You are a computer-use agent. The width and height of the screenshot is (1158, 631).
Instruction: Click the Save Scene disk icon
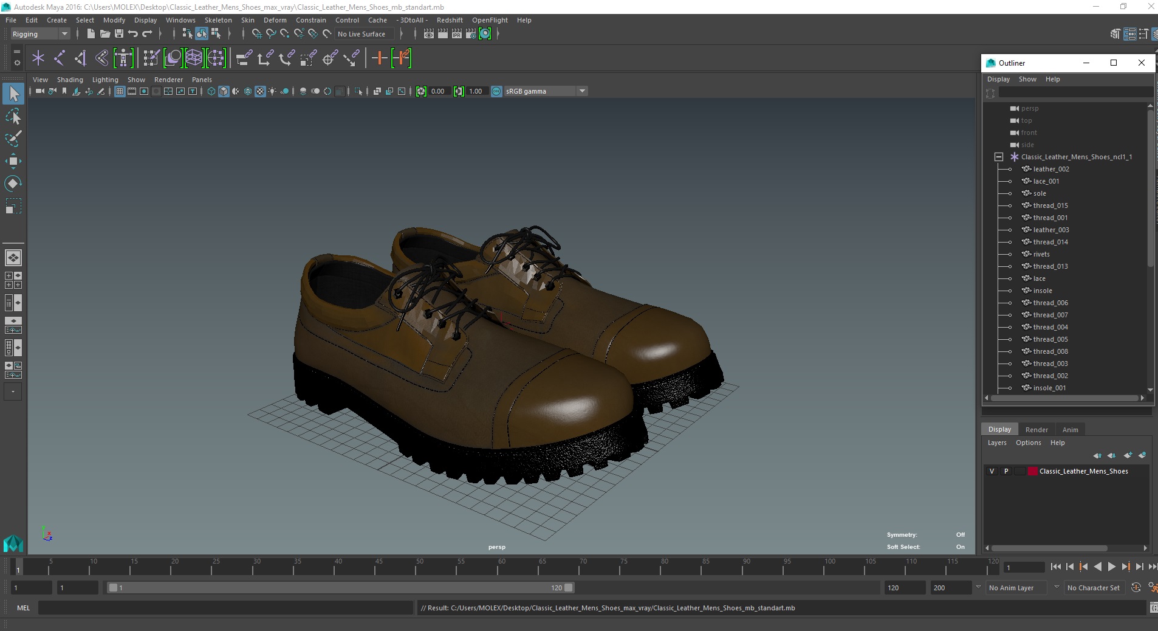(119, 34)
